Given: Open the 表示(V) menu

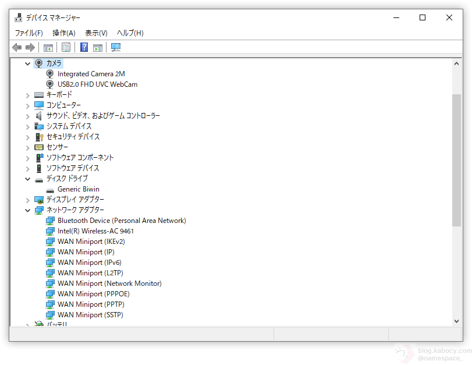Looking at the screenshot, I should 96,33.
